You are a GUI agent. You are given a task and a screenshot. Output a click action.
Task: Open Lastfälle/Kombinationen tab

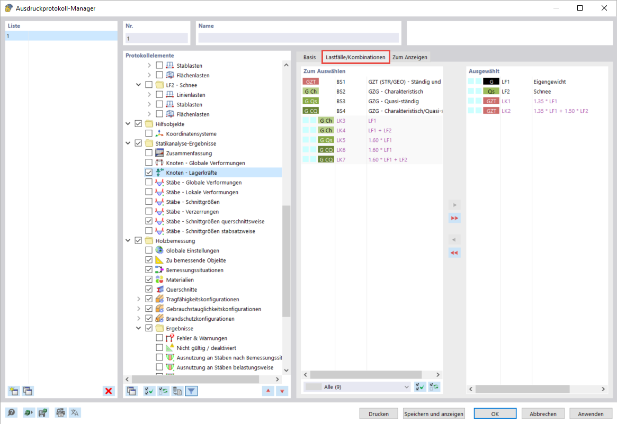(x=355, y=57)
